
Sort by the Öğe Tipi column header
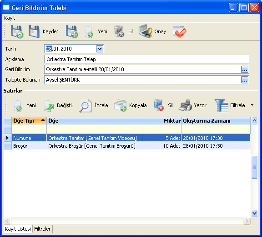29,121
